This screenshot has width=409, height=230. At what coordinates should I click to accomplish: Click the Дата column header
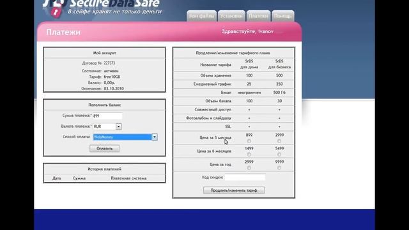57,178
